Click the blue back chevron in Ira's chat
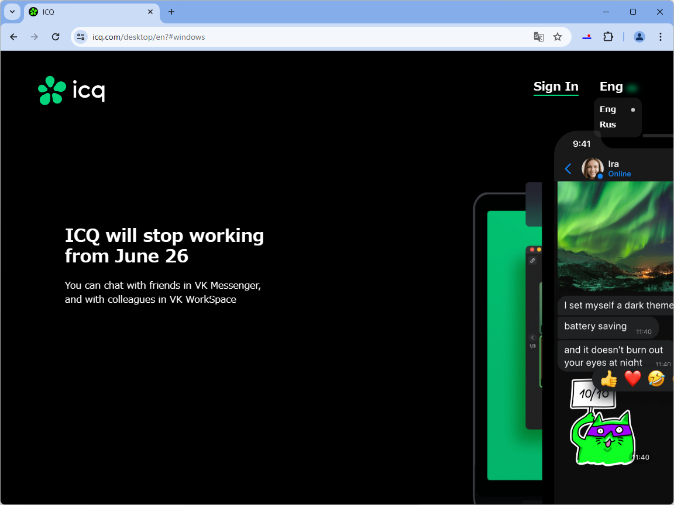The height and width of the screenshot is (505, 674). 568,168
